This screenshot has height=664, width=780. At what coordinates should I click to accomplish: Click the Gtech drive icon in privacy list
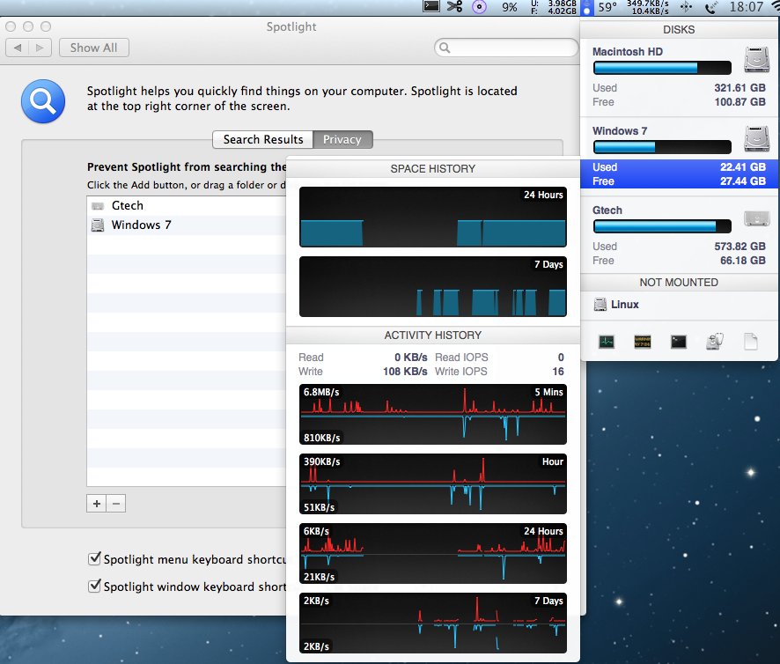click(x=98, y=205)
